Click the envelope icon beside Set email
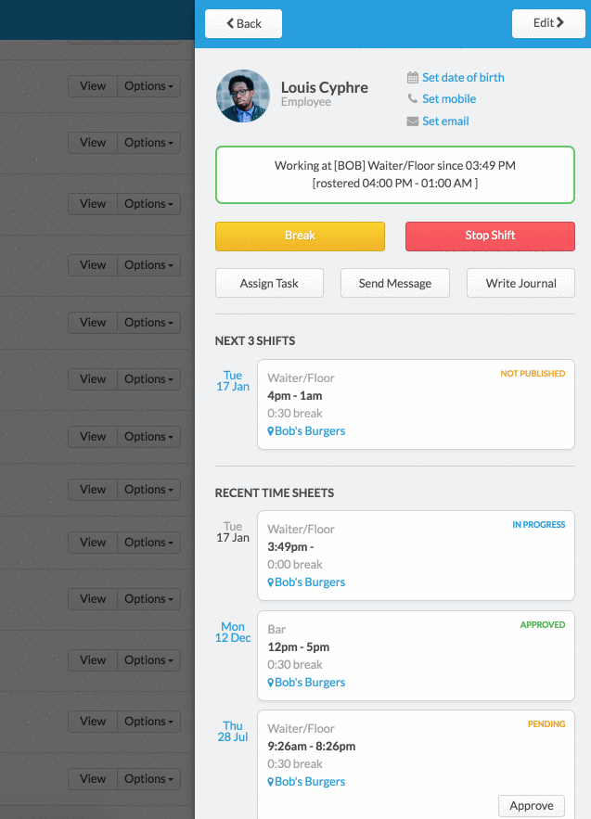Viewport: 591px width, 819px height. (x=413, y=122)
